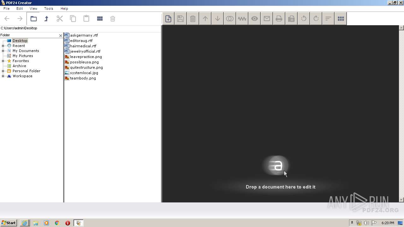The image size is (404, 227).
Task: Click the Back navigation arrow
Action: click(7, 19)
